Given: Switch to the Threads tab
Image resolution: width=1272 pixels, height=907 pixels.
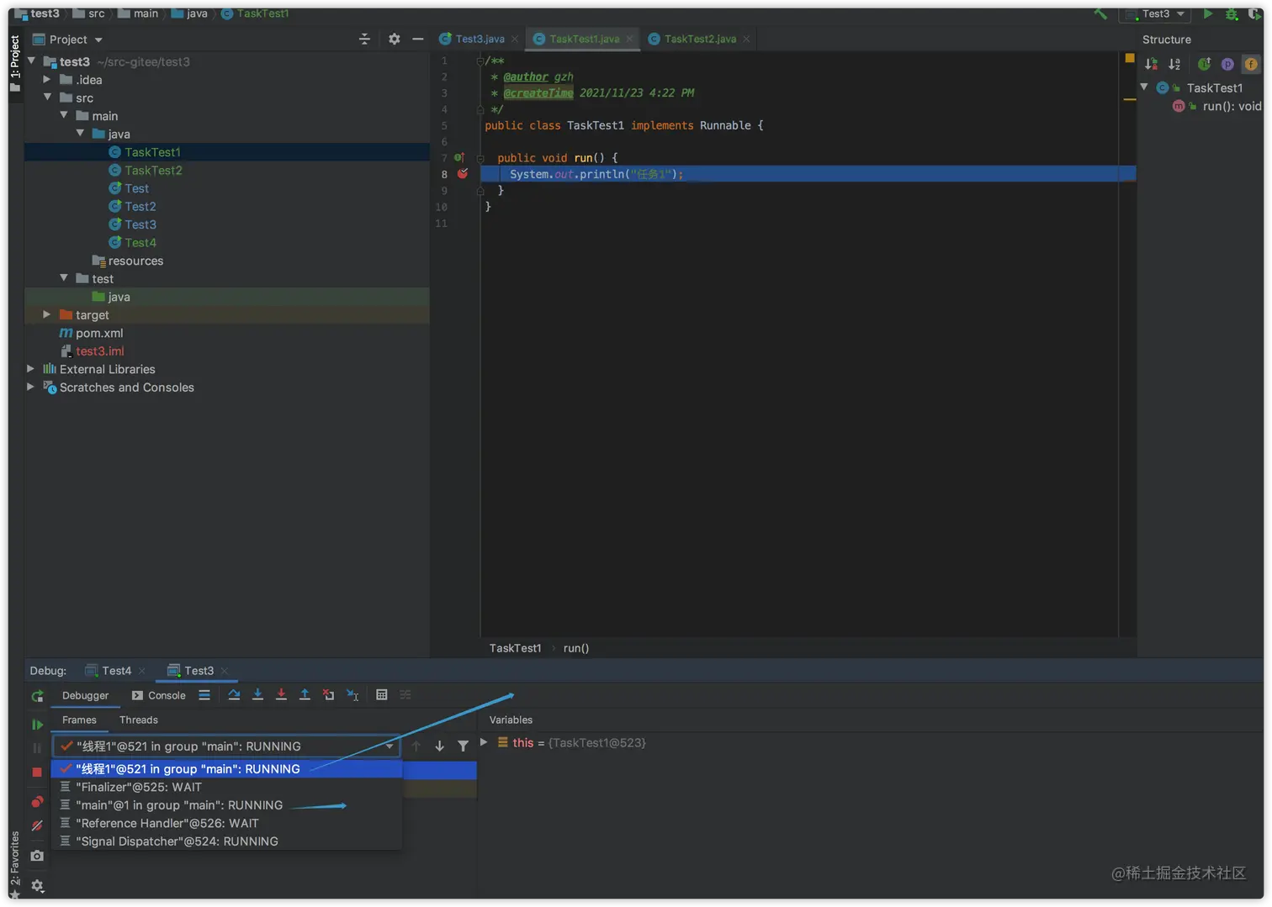Looking at the screenshot, I should pos(139,720).
